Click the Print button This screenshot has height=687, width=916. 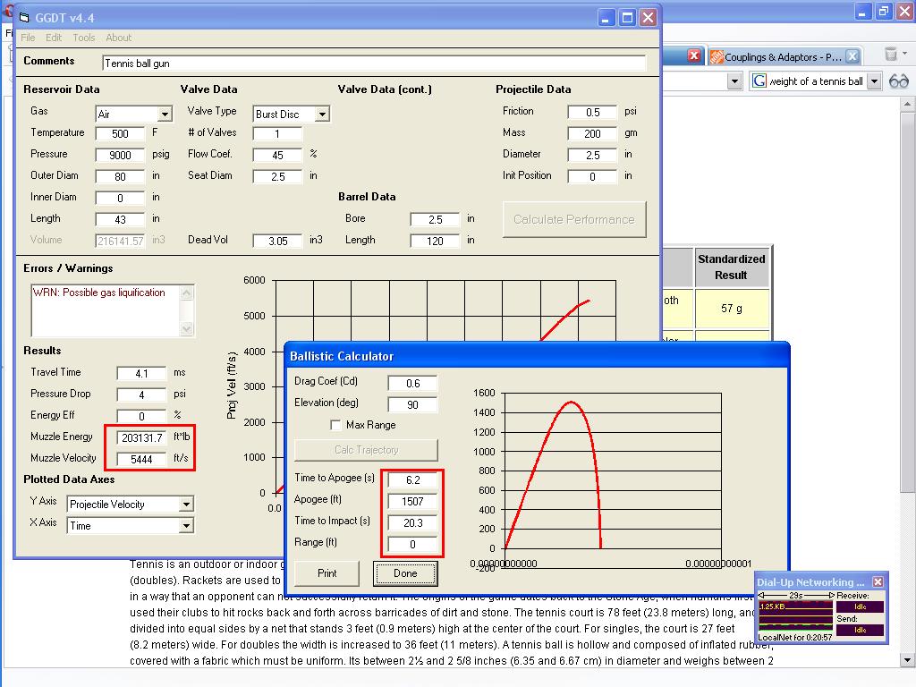click(327, 573)
